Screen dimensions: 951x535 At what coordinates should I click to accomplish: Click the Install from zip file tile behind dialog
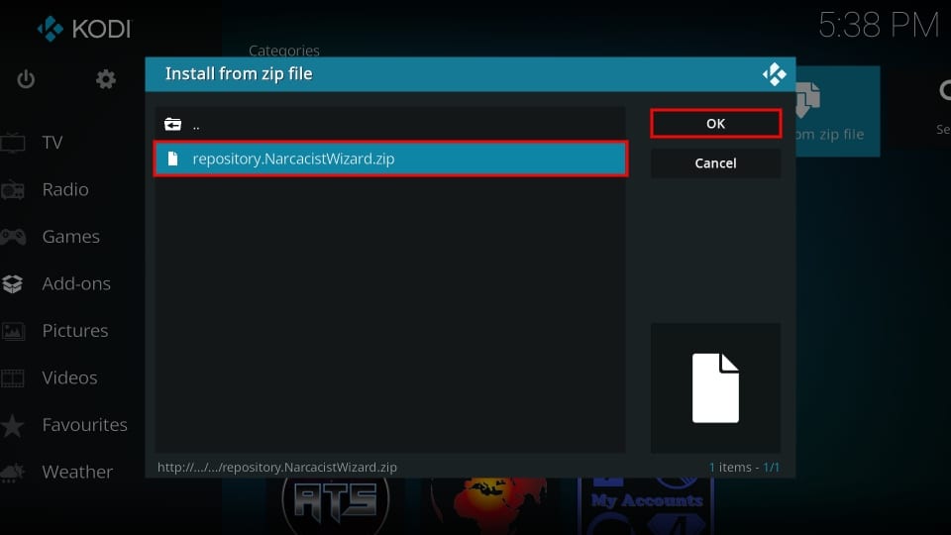(x=838, y=112)
